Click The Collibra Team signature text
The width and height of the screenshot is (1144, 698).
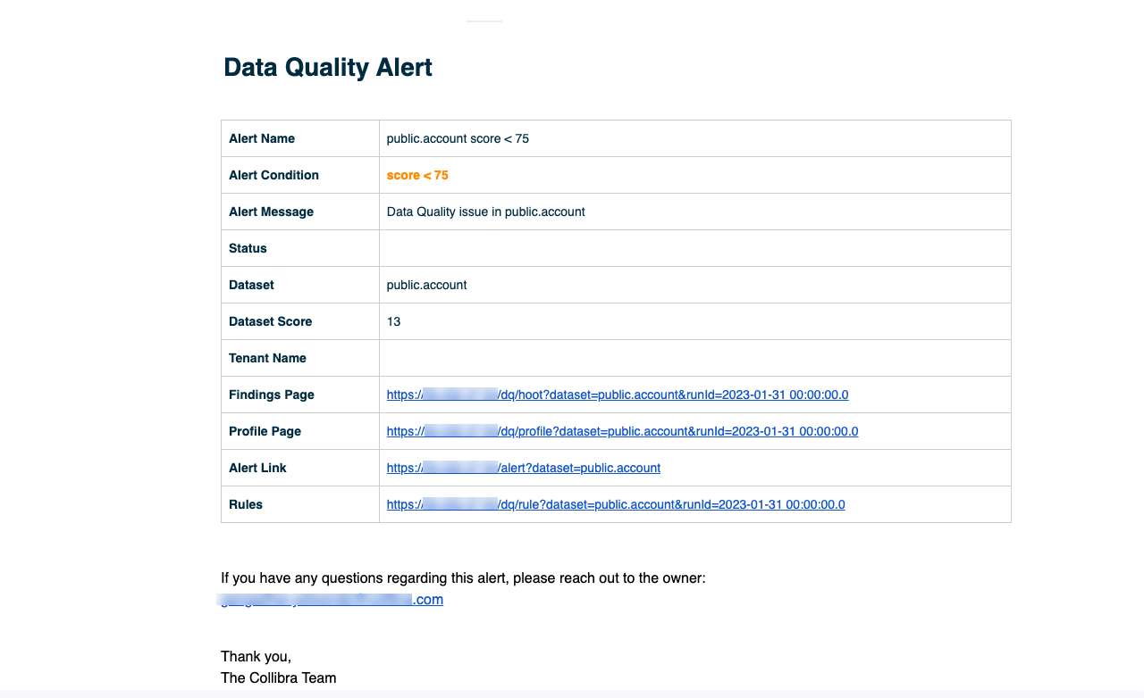point(278,677)
